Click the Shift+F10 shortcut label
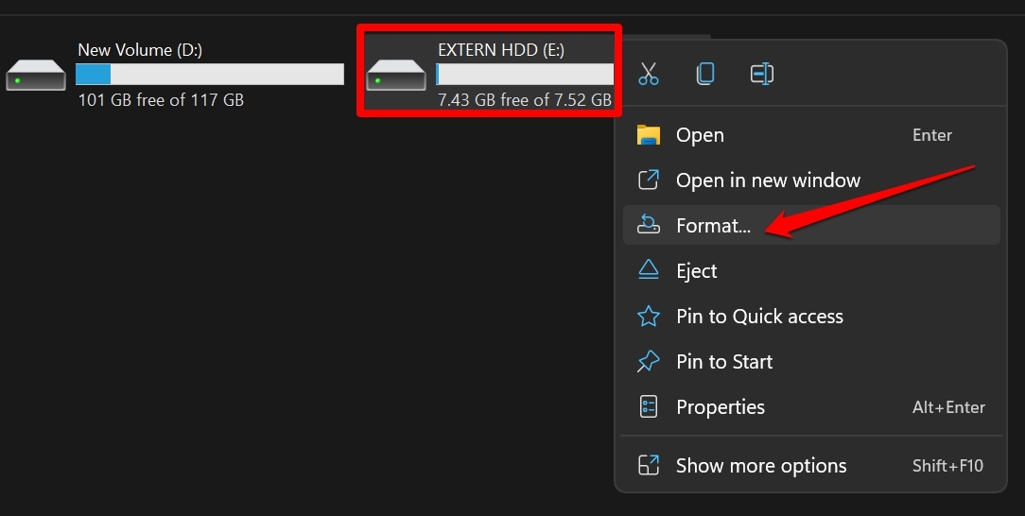 [947, 466]
